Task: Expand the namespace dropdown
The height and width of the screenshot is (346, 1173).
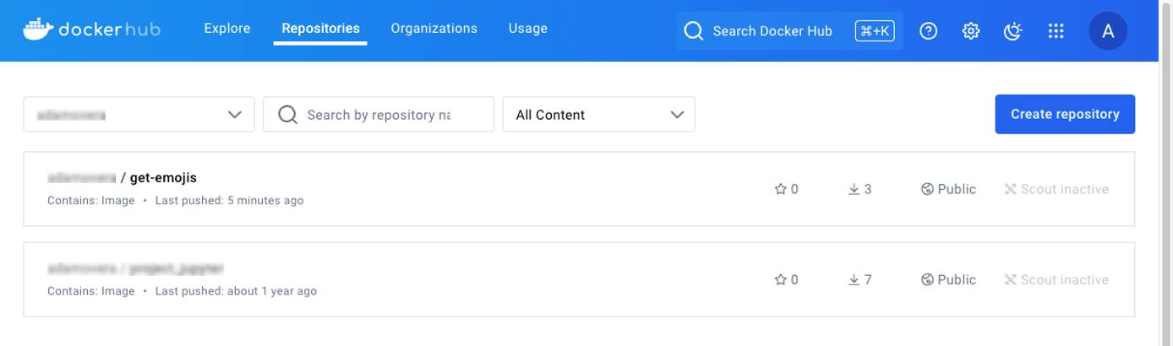Action: click(x=139, y=115)
